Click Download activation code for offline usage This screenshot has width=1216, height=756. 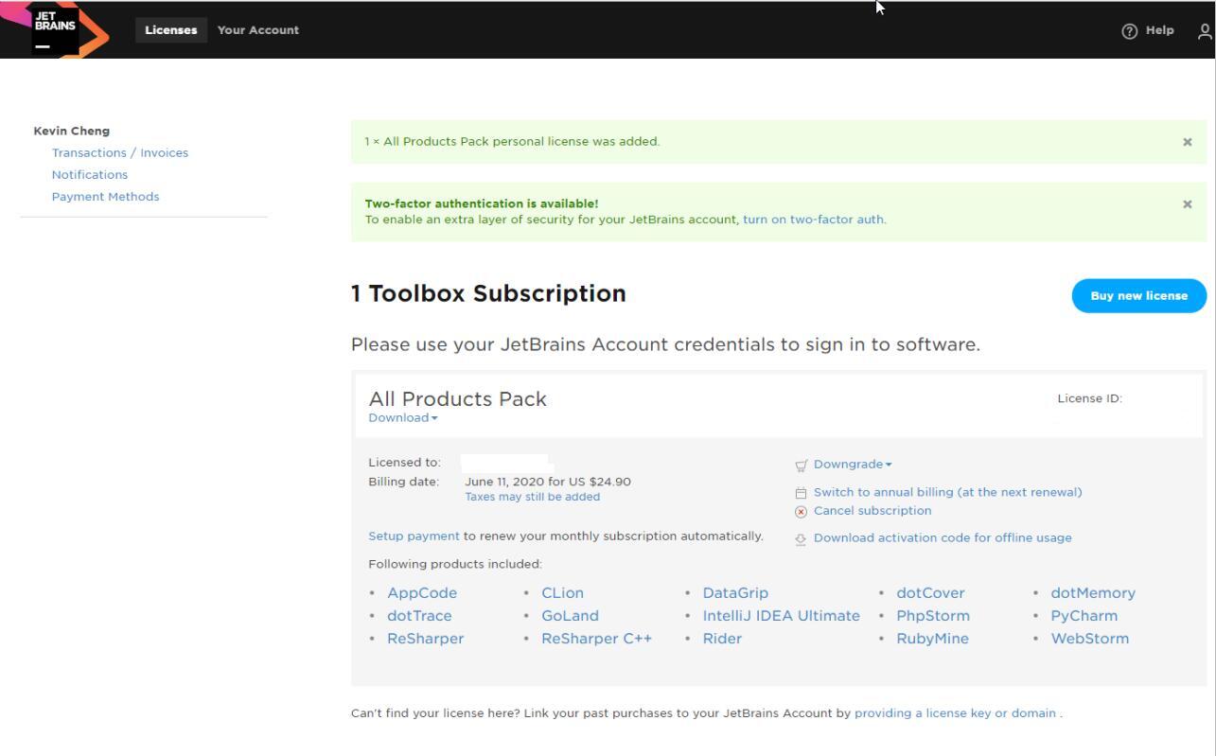click(x=943, y=538)
